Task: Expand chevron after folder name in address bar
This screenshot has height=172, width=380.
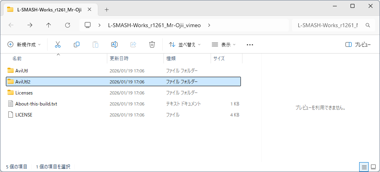Action: coord(209,25)
